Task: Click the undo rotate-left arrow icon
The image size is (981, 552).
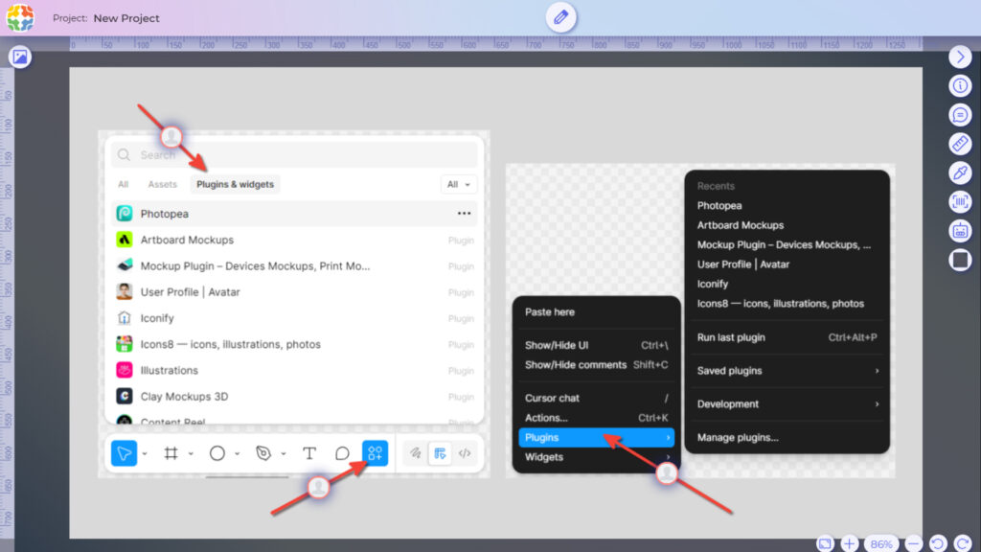Action: pyautogui.click(x=937, y=543)
